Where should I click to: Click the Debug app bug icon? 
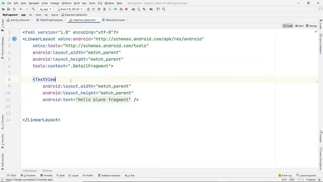(x=104, y=9)
